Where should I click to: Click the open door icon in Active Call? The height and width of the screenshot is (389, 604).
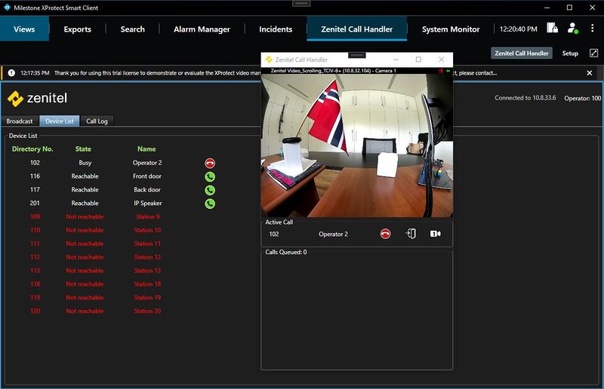[411, 234]
